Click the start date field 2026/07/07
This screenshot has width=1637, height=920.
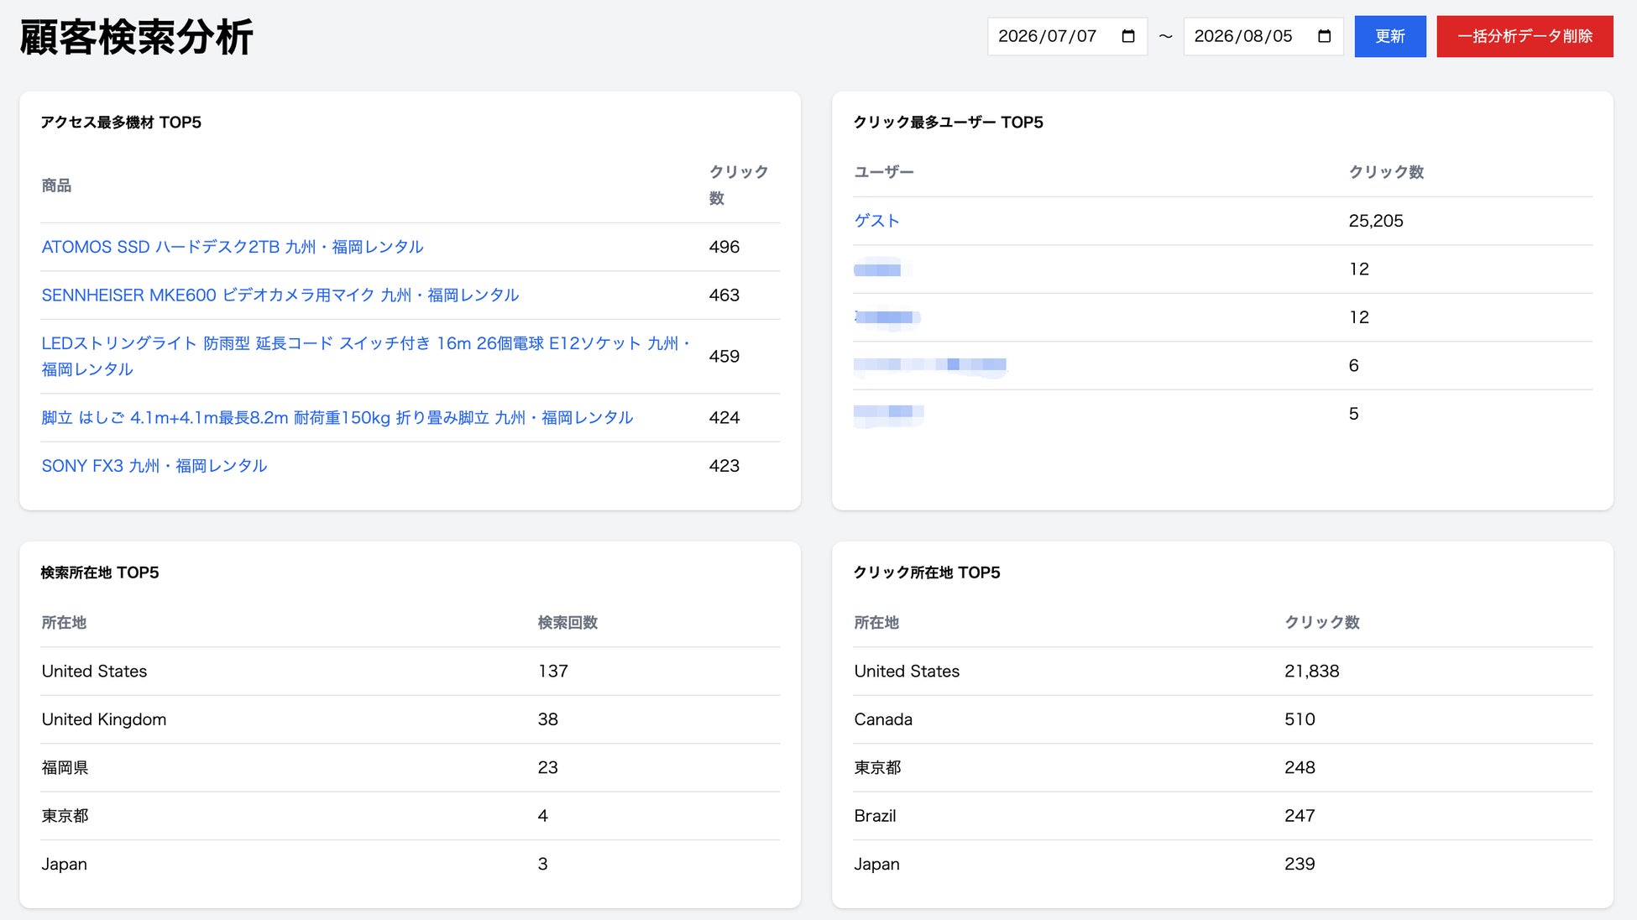1067,36
